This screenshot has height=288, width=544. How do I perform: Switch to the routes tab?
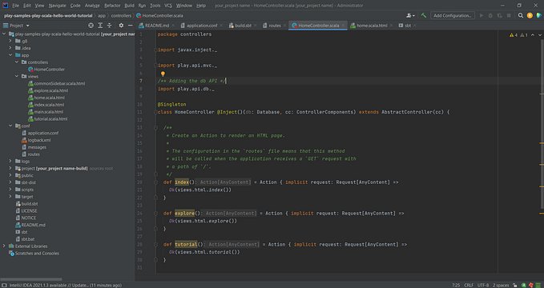coord(275,26)
